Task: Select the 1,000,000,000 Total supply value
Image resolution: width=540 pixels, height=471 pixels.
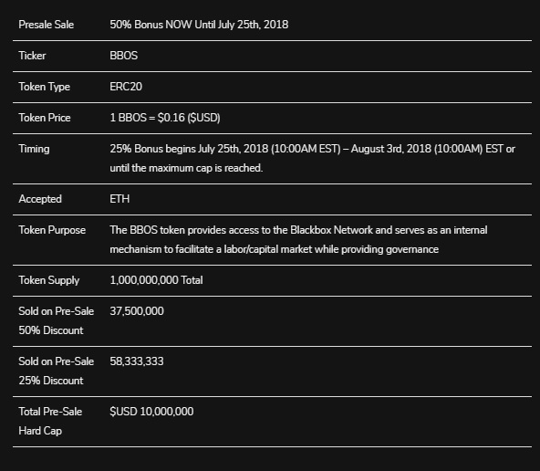Action: (156, 280)
